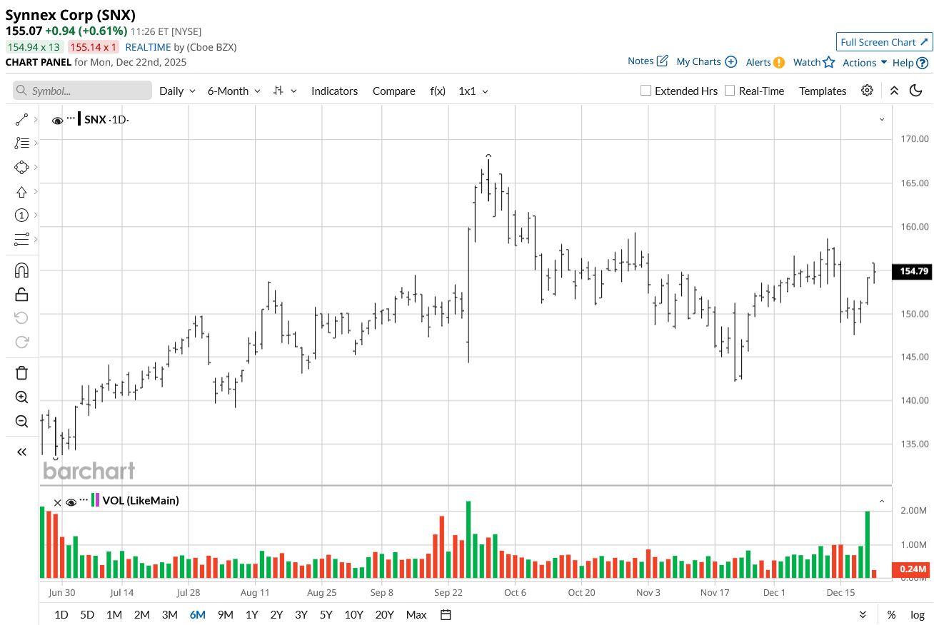Select the horizontal lines tool

click(x=21, y=239)
